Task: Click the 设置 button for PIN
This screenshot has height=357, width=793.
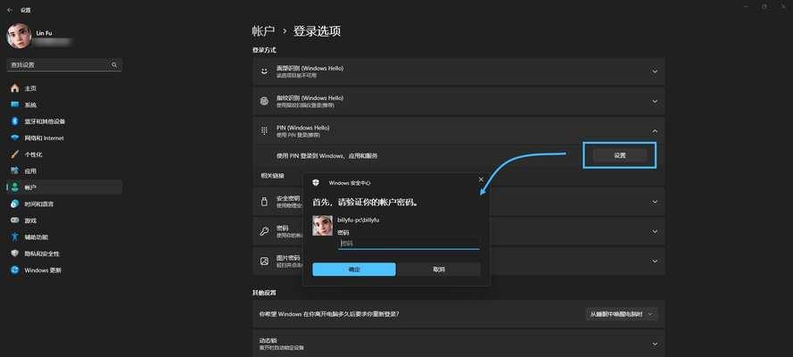Action: point(620,155)
